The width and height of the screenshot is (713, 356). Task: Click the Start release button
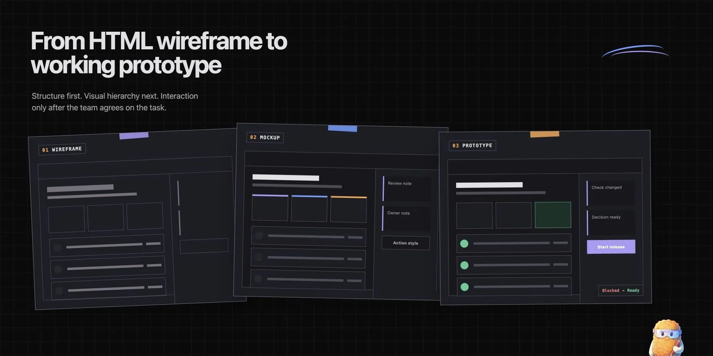tap(611, 247)
